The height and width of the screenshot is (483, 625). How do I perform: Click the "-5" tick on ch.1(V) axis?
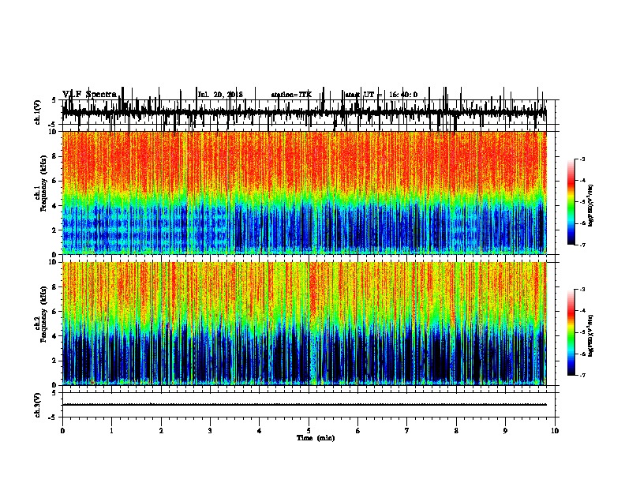pyautogui.click(x=54, y=125)
